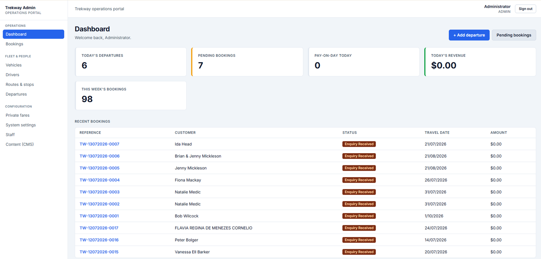This screenshot has height=259, width=541.
Task: Open booking TW-12072026-0017
Action: tap(99, 228)
